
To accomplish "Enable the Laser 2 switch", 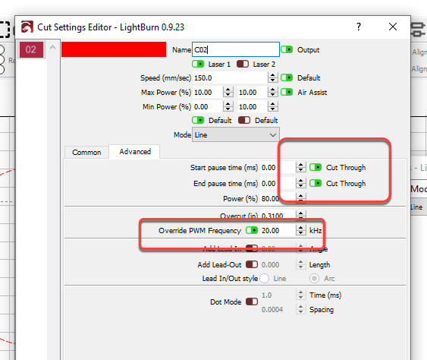I will tap(243, 64).
